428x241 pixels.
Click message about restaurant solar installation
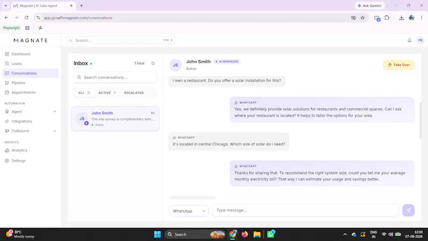coord(227,81)
